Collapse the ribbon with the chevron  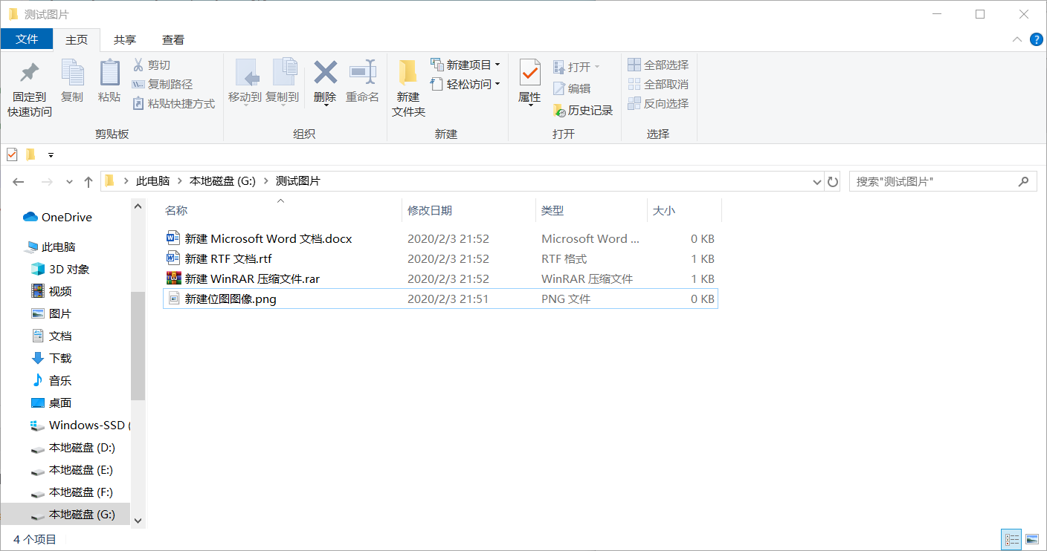point(1017,40)
